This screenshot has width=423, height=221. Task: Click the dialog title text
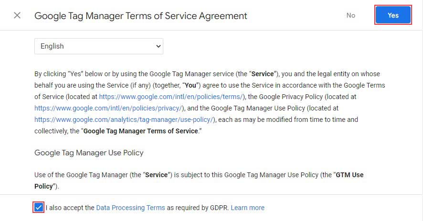coord(141,16)
